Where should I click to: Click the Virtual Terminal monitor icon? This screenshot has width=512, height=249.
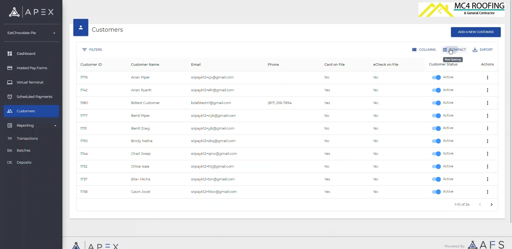[x=10, y=82]
